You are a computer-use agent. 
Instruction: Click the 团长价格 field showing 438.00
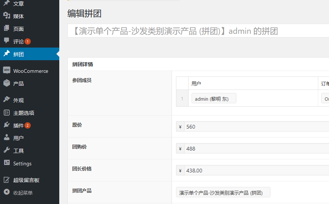tap(256, 170)
